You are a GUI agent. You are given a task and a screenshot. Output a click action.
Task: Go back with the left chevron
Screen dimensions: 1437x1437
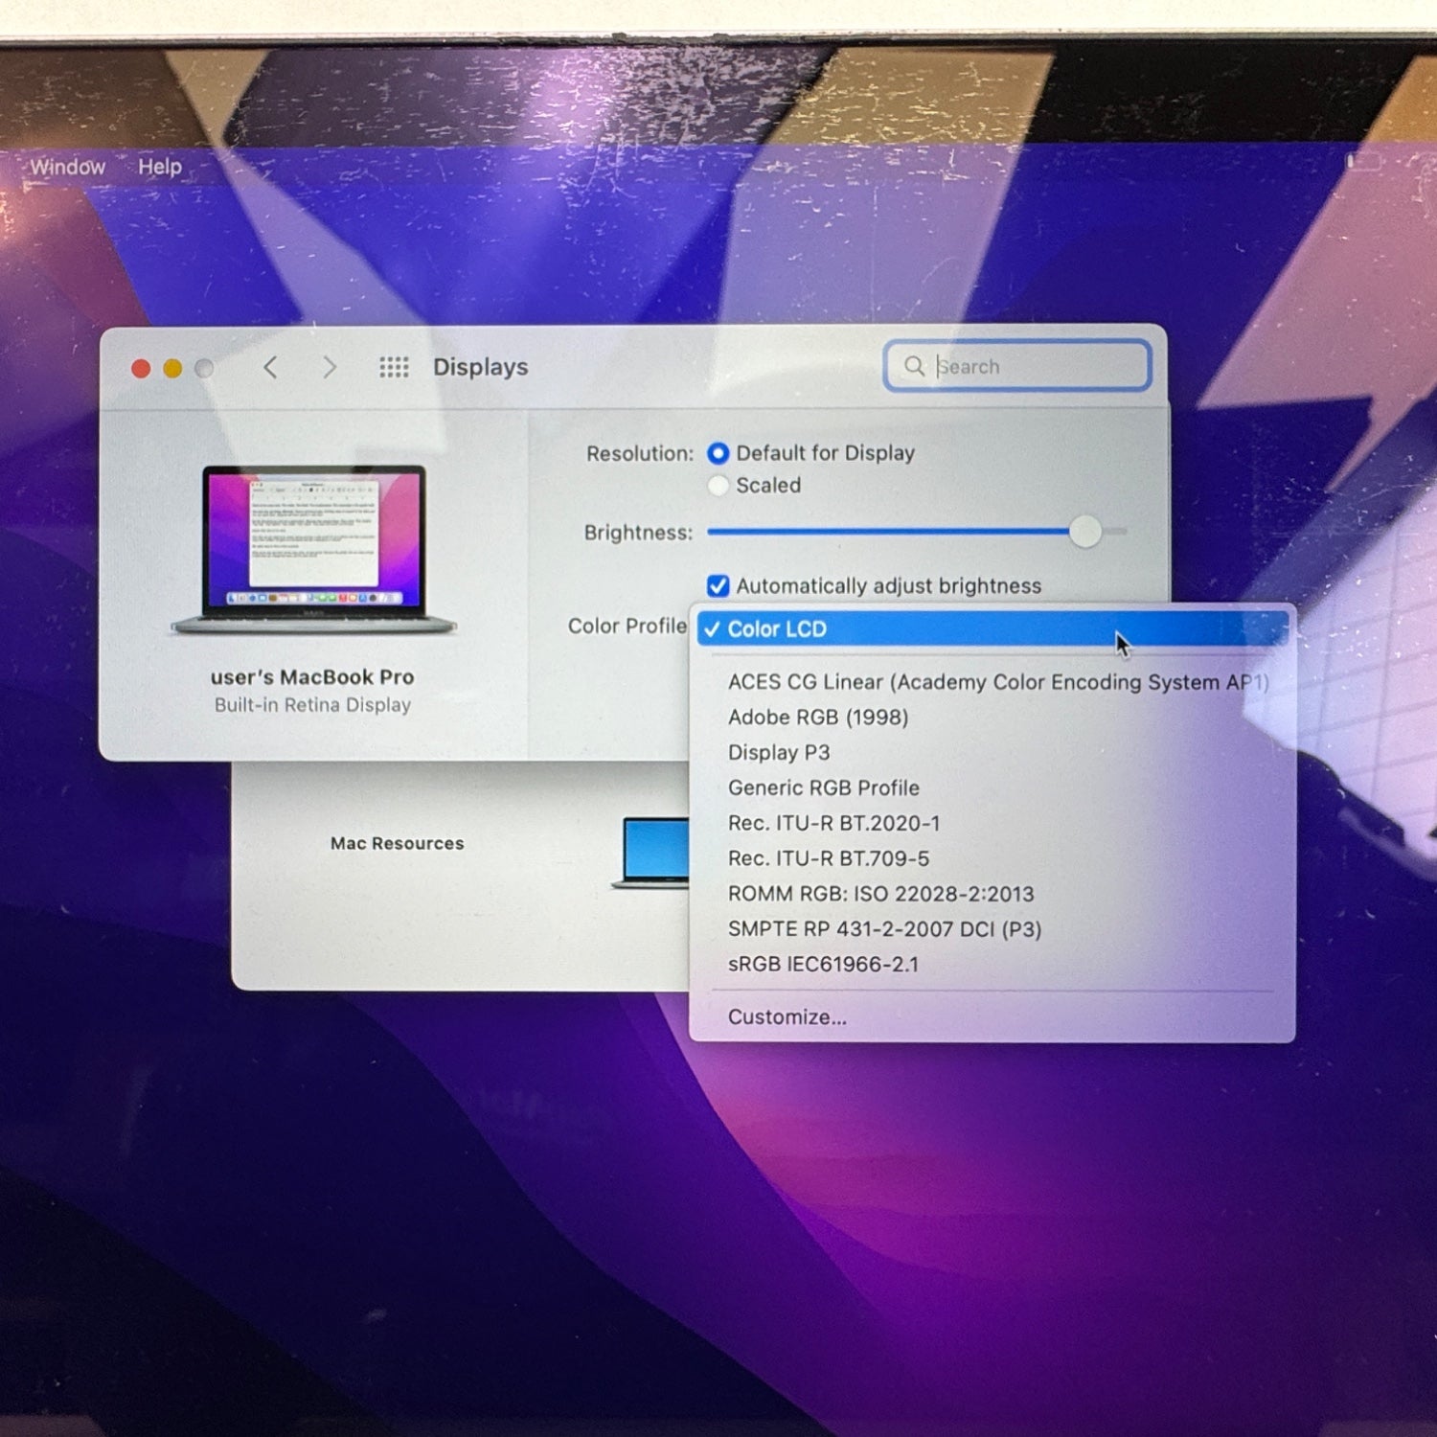point(271,367)
